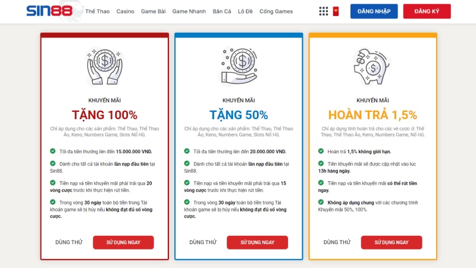Click the open hand with coin icon
This screenshot has width=476, height=268.
point(239,66)
